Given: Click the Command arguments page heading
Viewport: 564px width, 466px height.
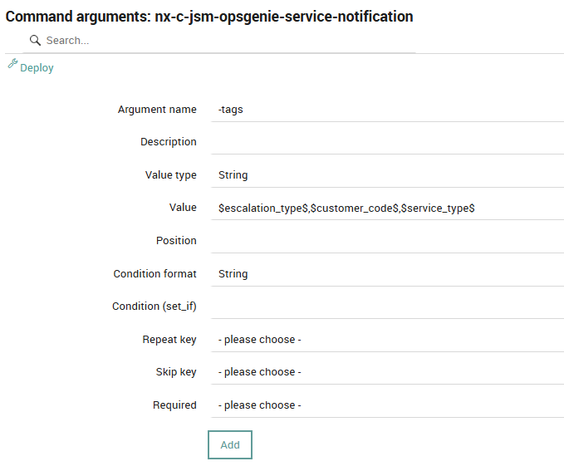Looking at the screenshot, I should point(209,17).
